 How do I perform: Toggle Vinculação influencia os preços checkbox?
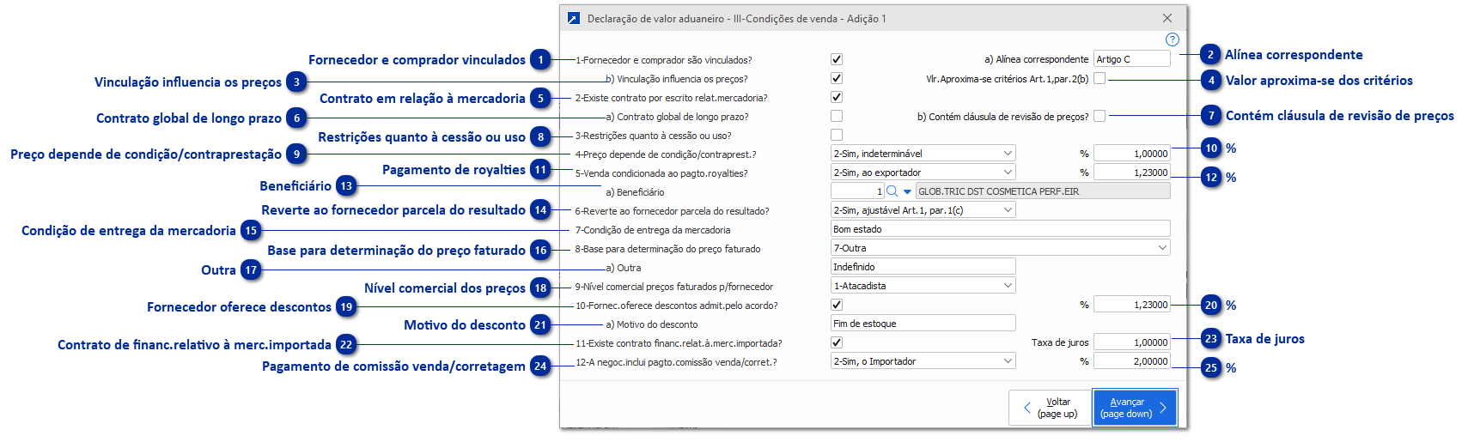pos(837,78)
